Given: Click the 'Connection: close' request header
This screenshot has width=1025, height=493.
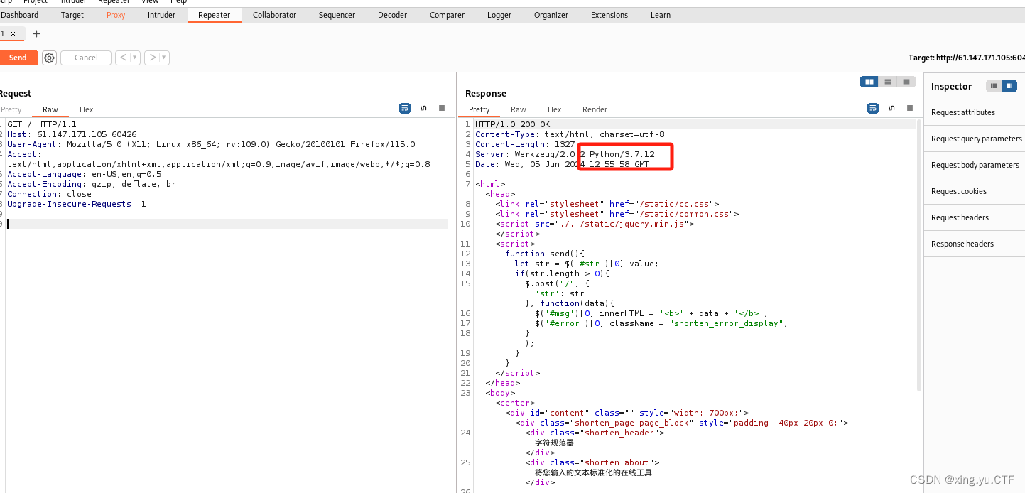Looking at the screenshot, I should pos(49,194).
